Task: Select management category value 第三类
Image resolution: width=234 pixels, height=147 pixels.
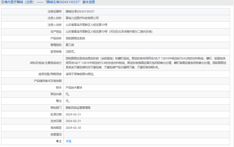Action: coord(70,45)
